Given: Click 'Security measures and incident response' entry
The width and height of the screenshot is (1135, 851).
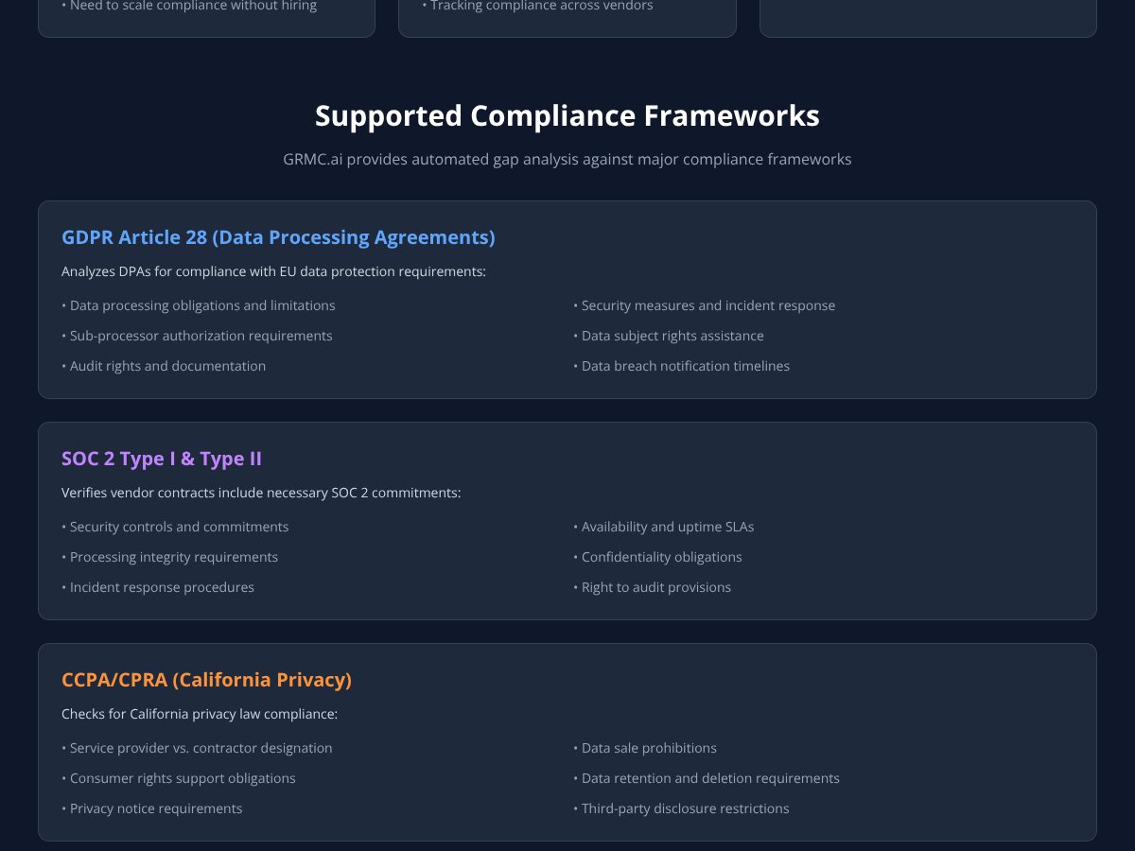Looking at the screenshot, I should (704, 305).
